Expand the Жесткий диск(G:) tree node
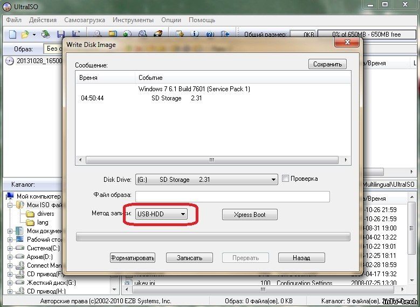This screenshot has width=420, height=307. coord(10,283)
